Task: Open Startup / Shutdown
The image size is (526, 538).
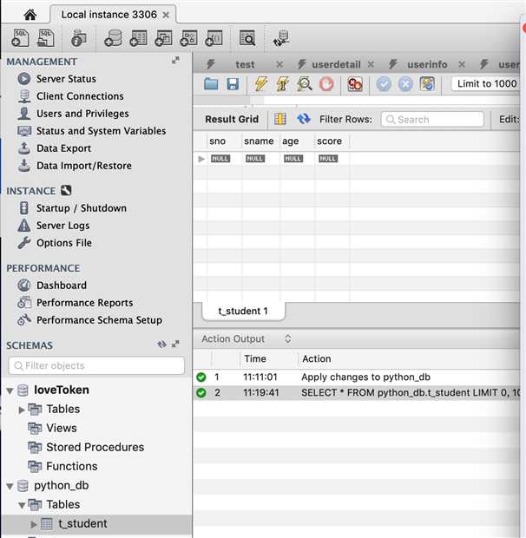Action: [82, 208]
